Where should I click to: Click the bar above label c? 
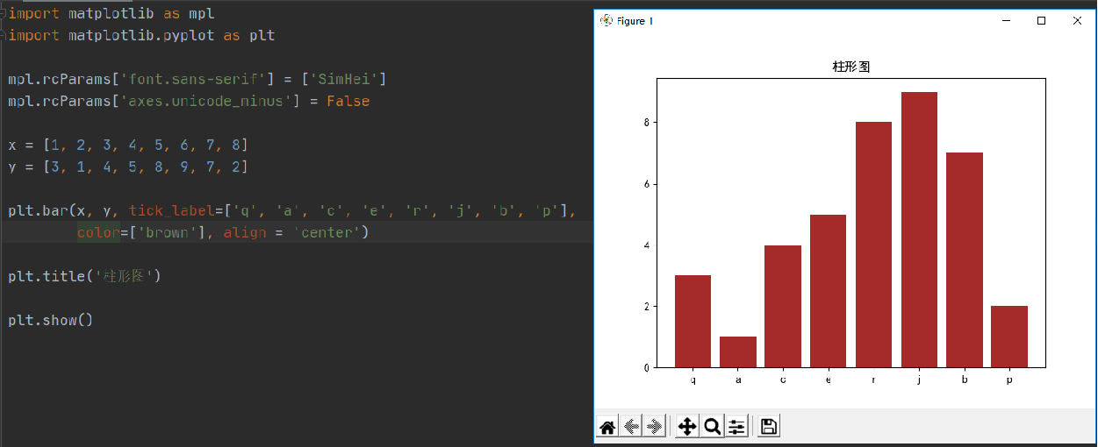783,306
